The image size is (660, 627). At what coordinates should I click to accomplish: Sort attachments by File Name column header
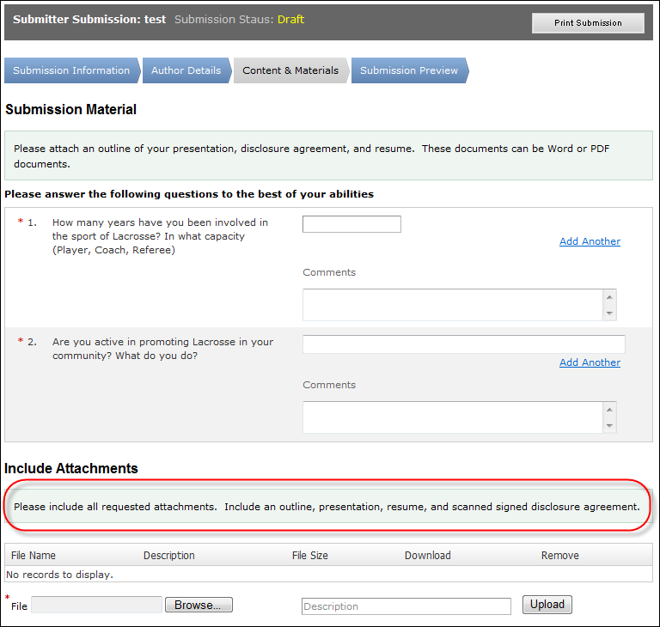pyautogui.click(x=34, y=556)
